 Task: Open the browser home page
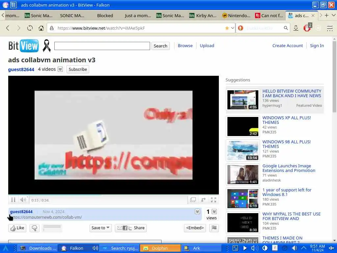tap(41, 28)
